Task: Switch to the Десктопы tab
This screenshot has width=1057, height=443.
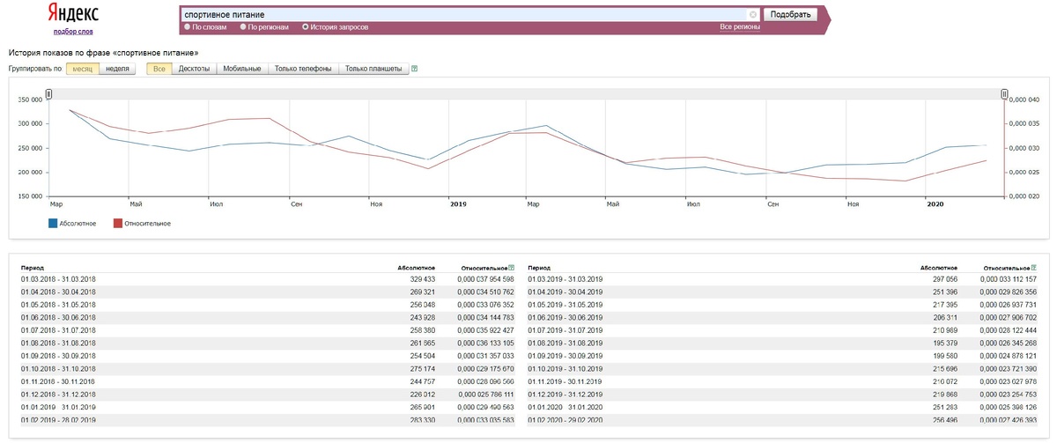Action: coord(194,69)
